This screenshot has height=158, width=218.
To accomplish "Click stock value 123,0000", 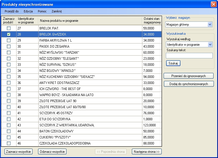I will [152, 125].
